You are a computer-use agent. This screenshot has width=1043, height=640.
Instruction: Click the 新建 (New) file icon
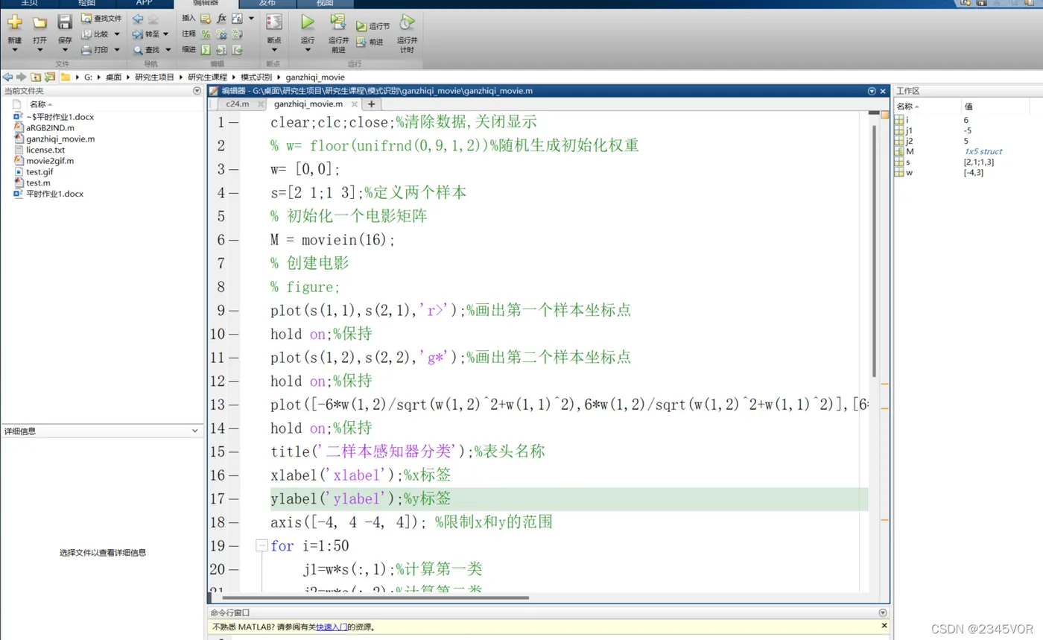pyautogui.click(x=15, y=22)
